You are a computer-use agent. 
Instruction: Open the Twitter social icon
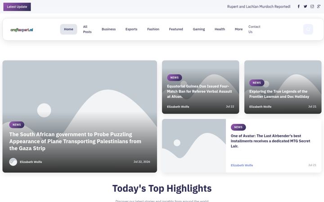click(x=306, y=7)
